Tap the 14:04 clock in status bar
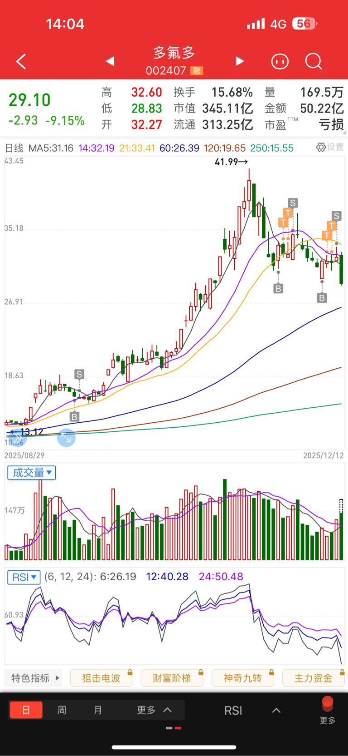Image resolution: width=348 pixels, height=756 pixels. pos(65,24)
